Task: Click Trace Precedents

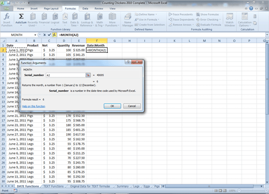Action: (181, 15)
